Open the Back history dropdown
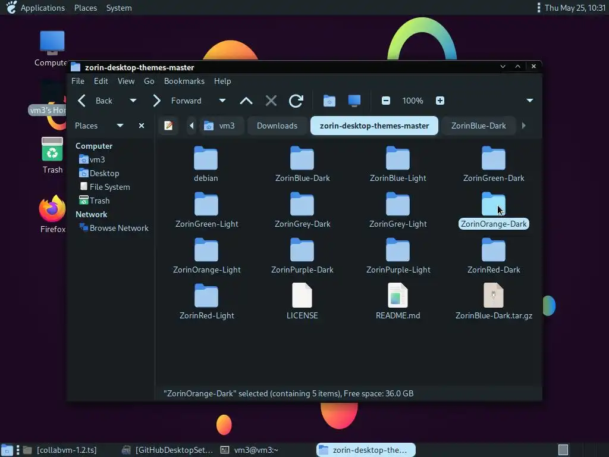The width and height of the screenshot is (609, 457). coord(133,101)
